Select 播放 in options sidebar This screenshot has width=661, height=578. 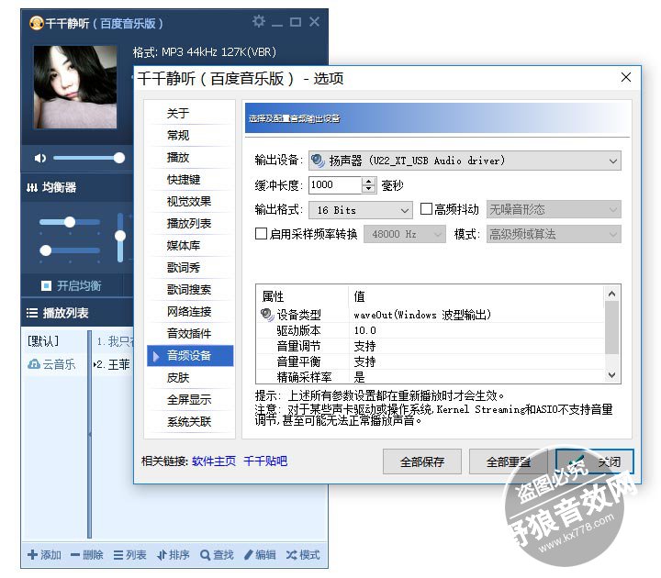click(x=190, y=157)
